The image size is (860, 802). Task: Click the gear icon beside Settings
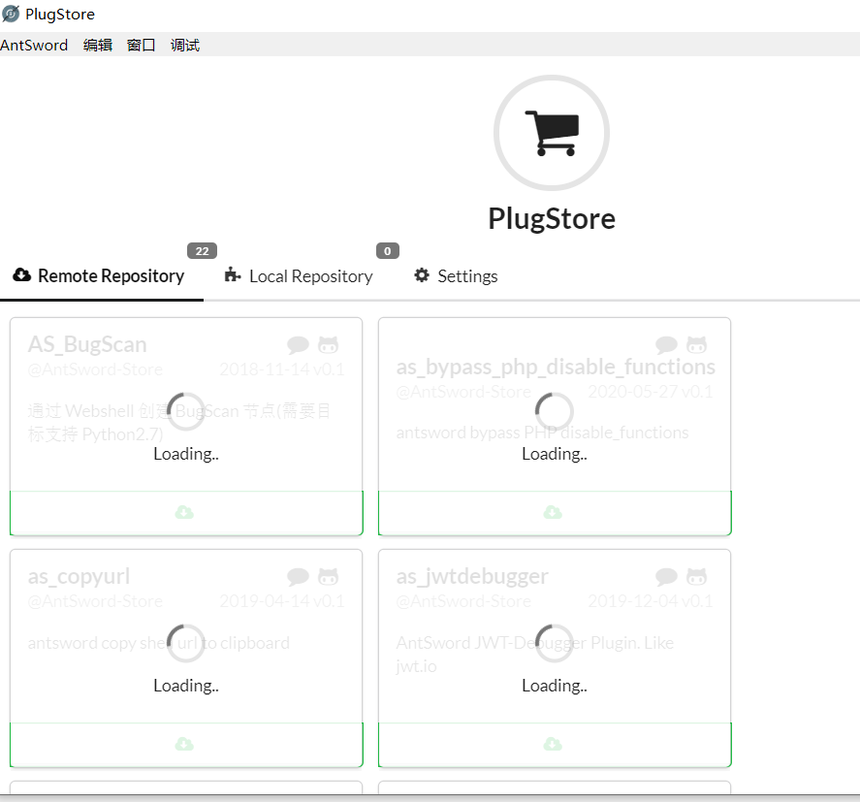coord(421,274)
